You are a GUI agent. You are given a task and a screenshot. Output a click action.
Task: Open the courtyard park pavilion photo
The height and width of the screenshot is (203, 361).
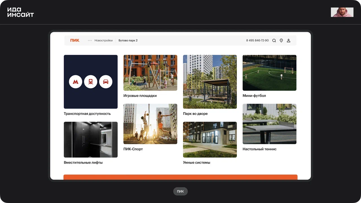(210, 82)
